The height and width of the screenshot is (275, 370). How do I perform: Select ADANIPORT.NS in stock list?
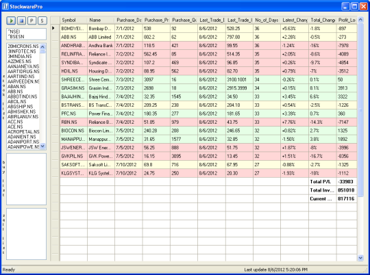click(23, 142)
